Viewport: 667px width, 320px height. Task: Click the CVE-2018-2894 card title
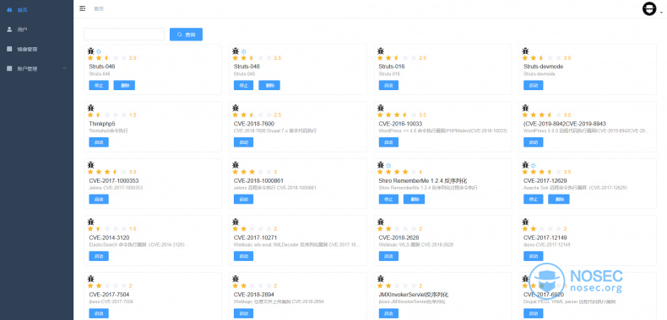(254, 294)
